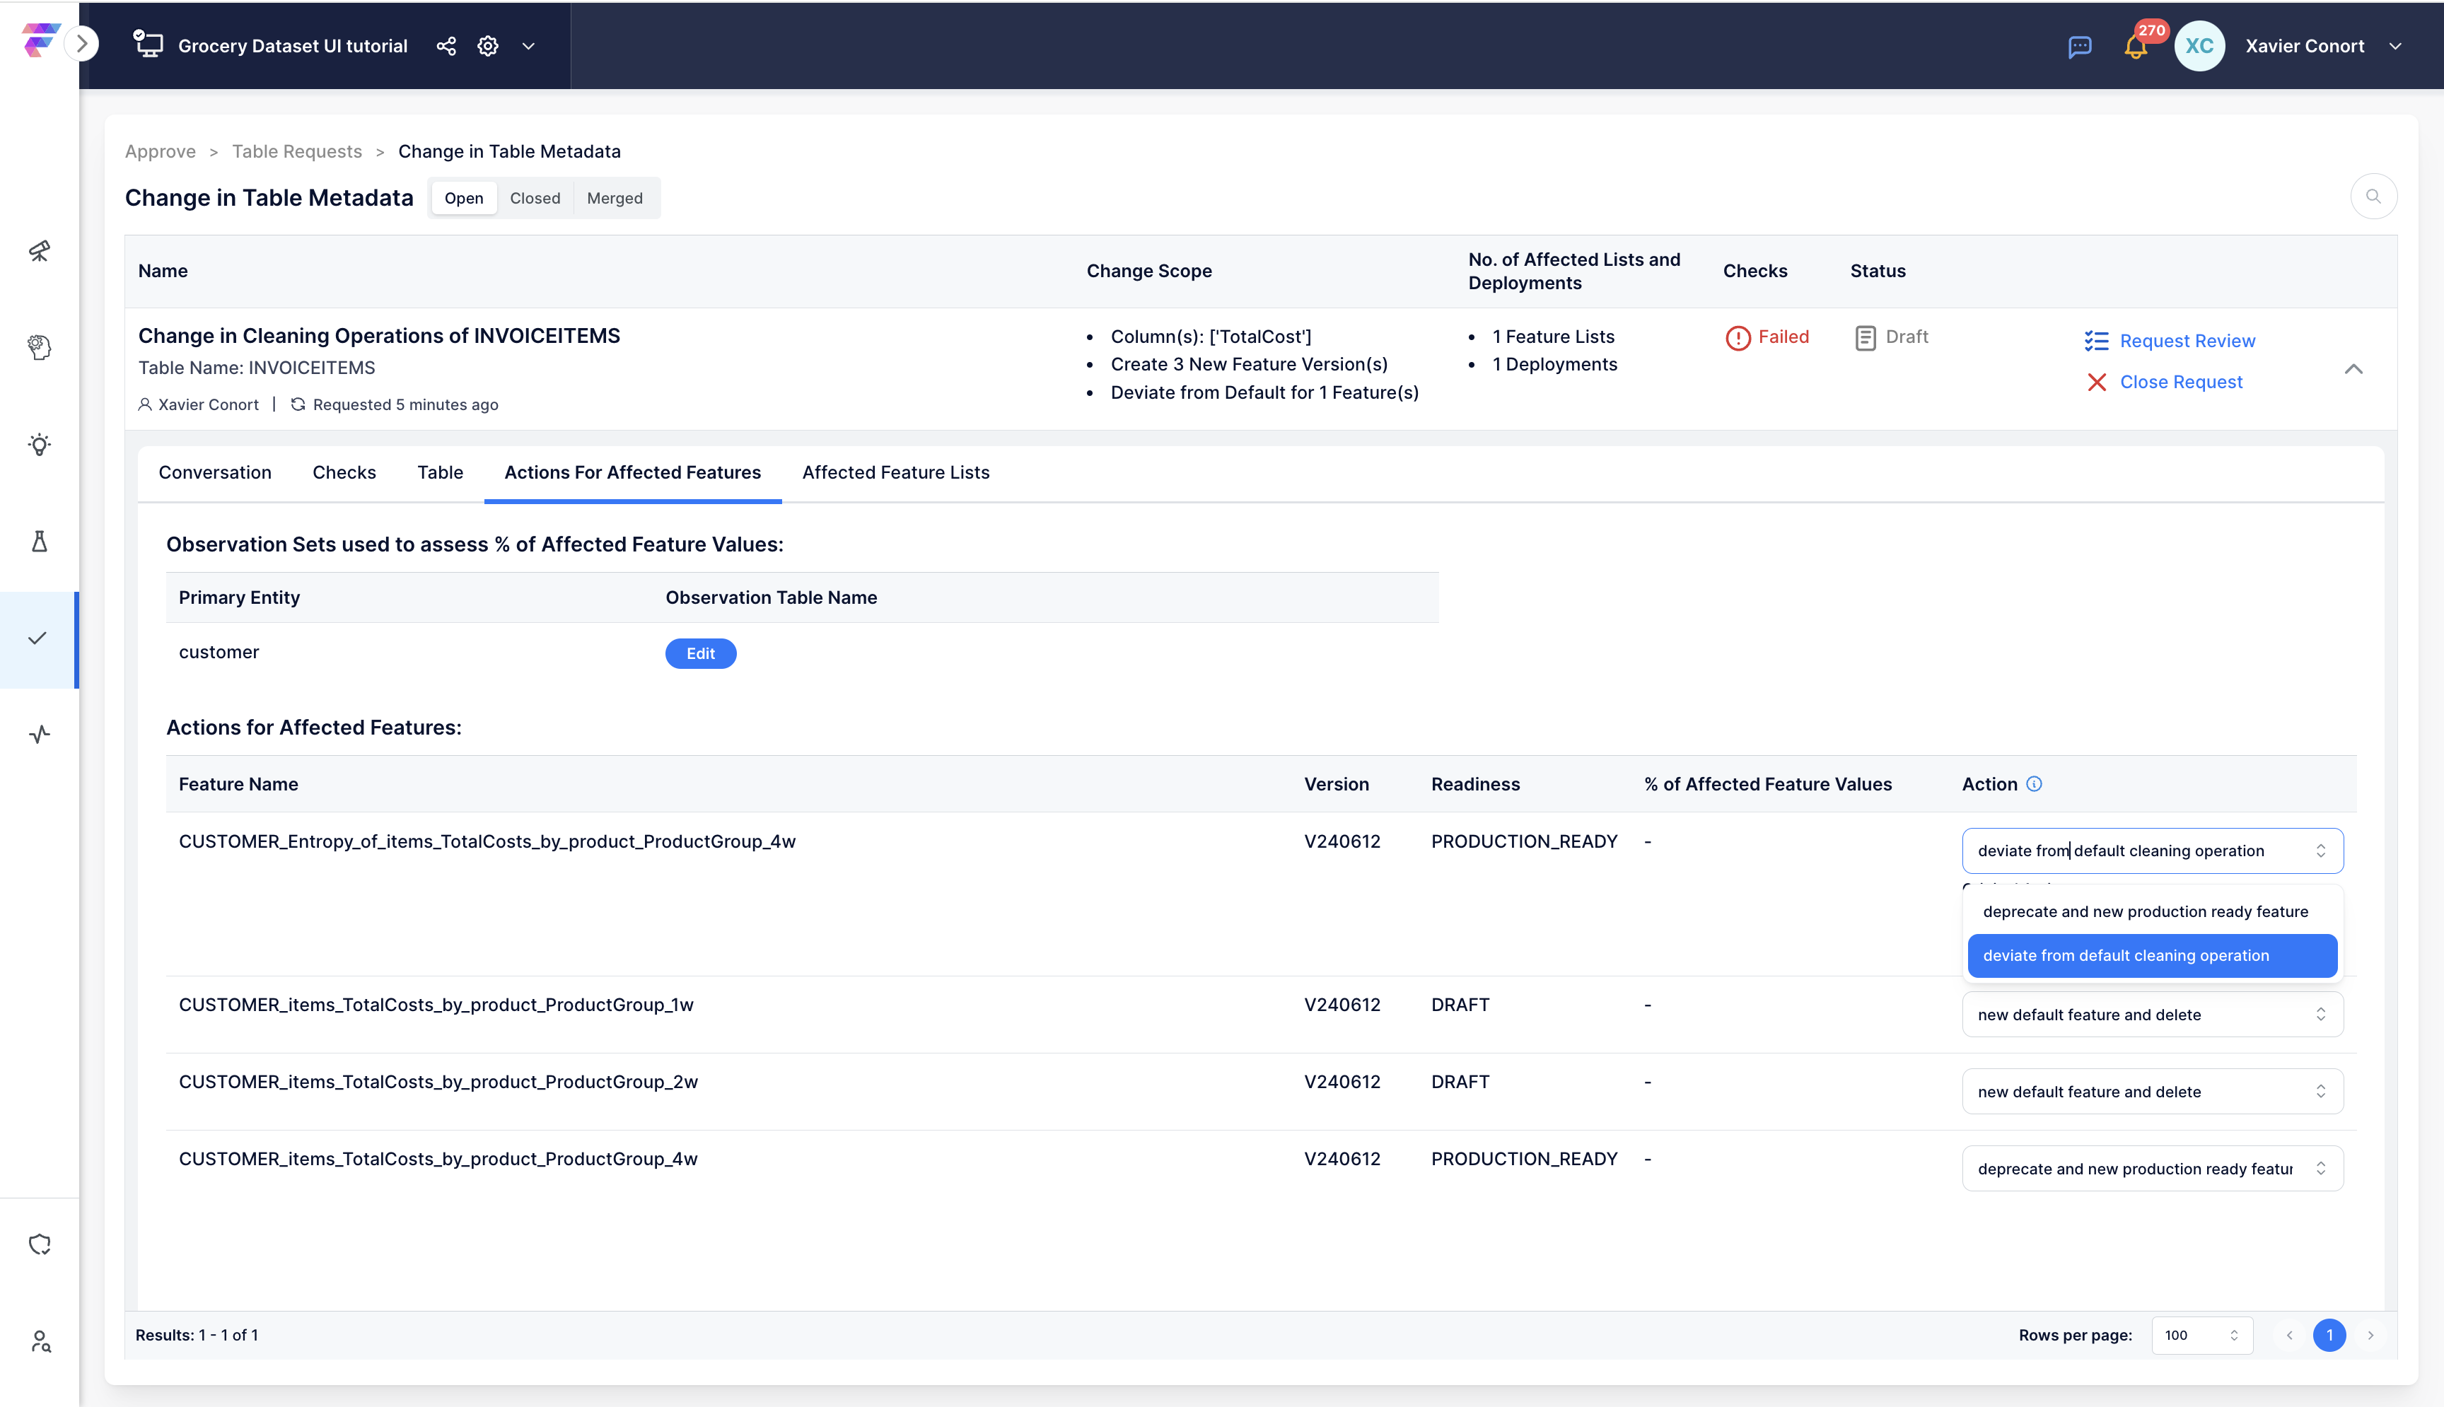Open the share catalog icon

pos(446,45)
